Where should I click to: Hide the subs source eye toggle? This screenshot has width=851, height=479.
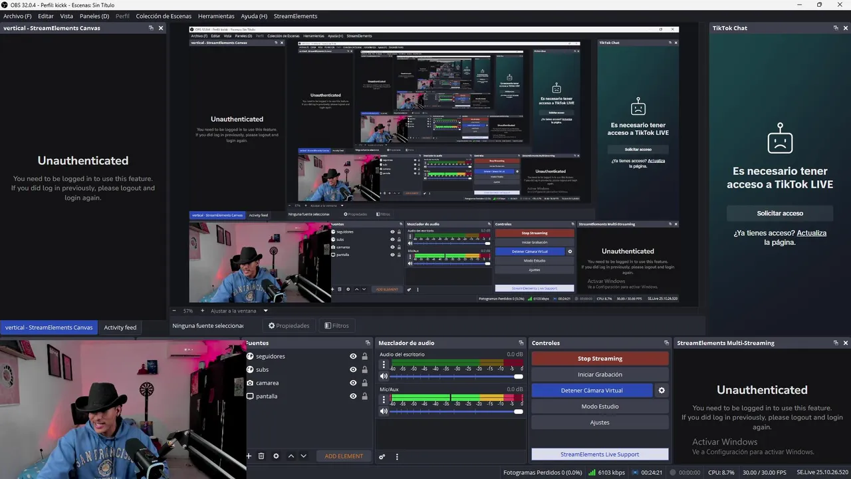click(x=353, y=370)
